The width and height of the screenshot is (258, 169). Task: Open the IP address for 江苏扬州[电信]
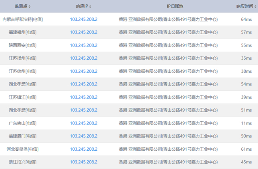click(x=84, y=58)
